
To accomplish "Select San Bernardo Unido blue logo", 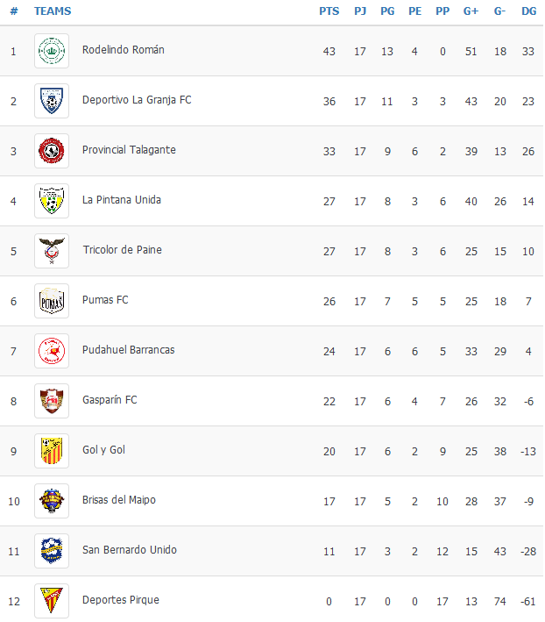I will point(52,551).
